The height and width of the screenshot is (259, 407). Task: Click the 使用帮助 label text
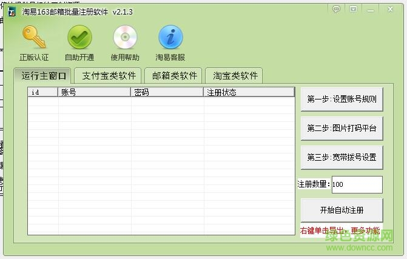pyautogui.click(x=125, y=58)
